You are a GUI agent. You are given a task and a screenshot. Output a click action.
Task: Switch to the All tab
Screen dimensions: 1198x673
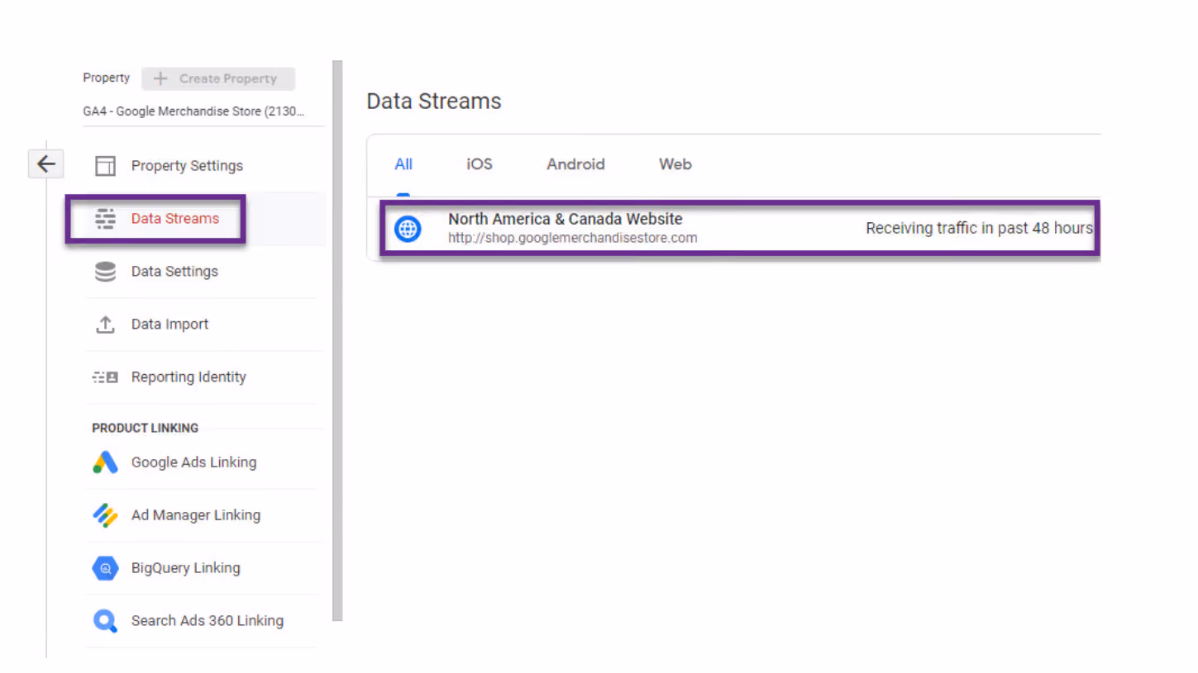(403, 164)
